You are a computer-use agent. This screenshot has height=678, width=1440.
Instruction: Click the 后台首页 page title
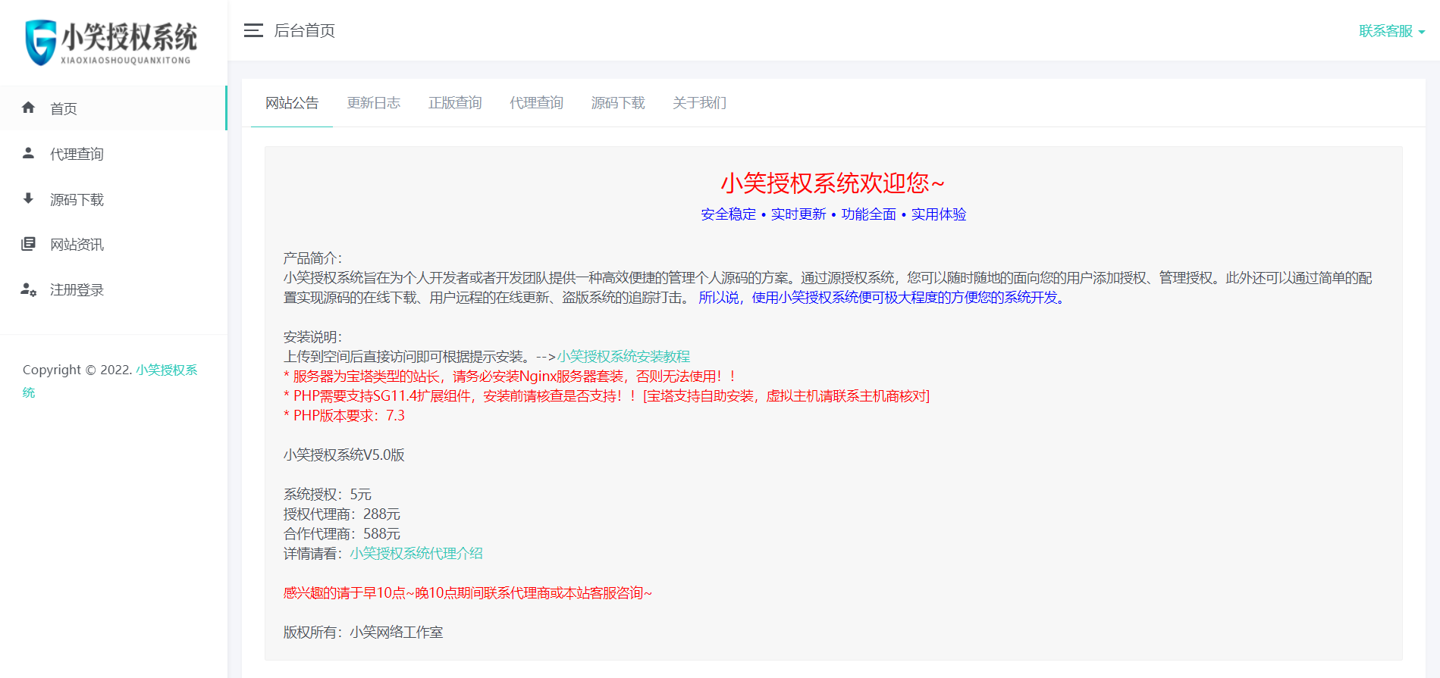coord(304,31)
